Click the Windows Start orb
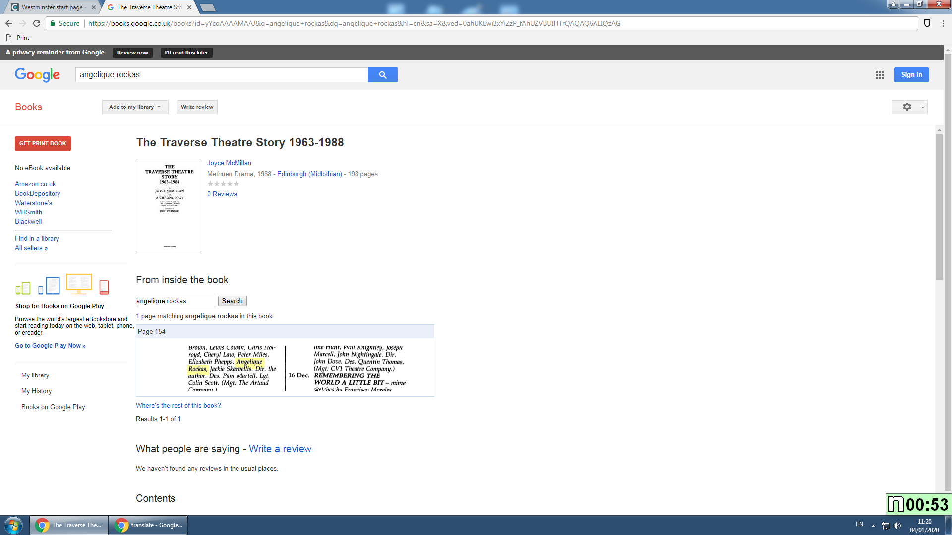This screenshot has width=952, height=535. (x=13, y=525)
